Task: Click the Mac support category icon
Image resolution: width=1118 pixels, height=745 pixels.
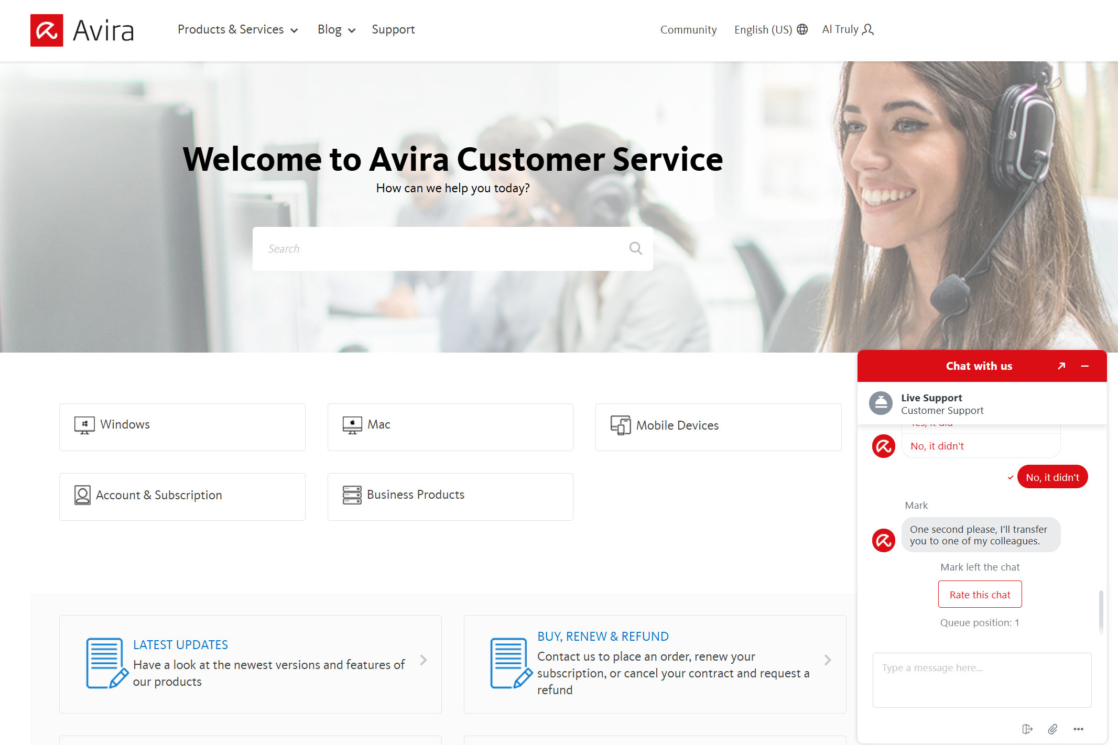Action: 350,424
